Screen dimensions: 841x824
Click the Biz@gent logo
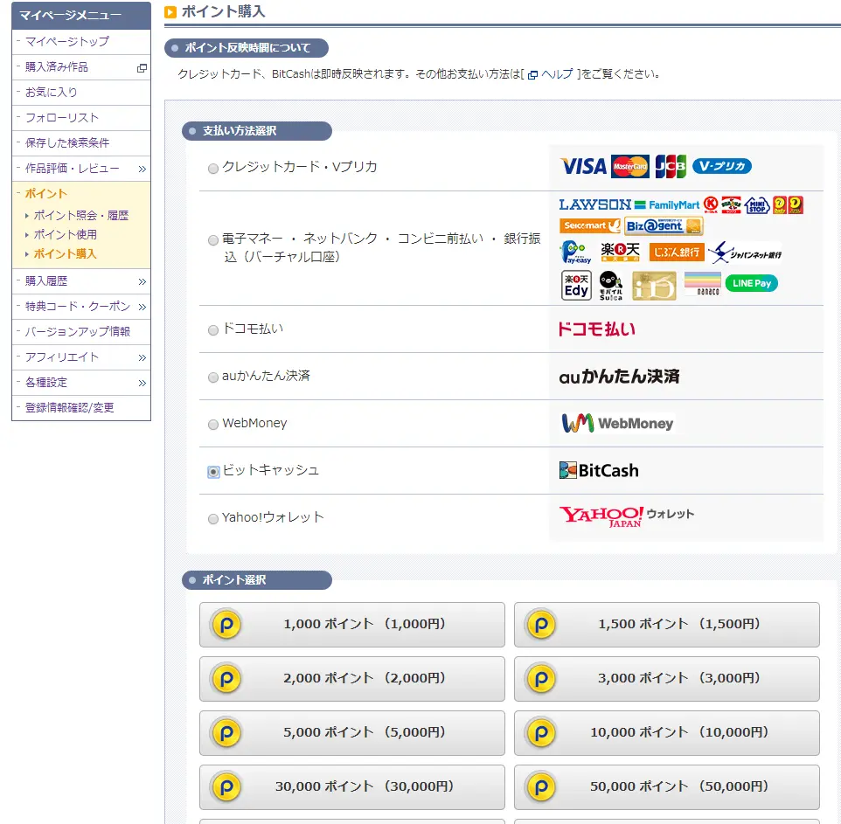[664, 225]
